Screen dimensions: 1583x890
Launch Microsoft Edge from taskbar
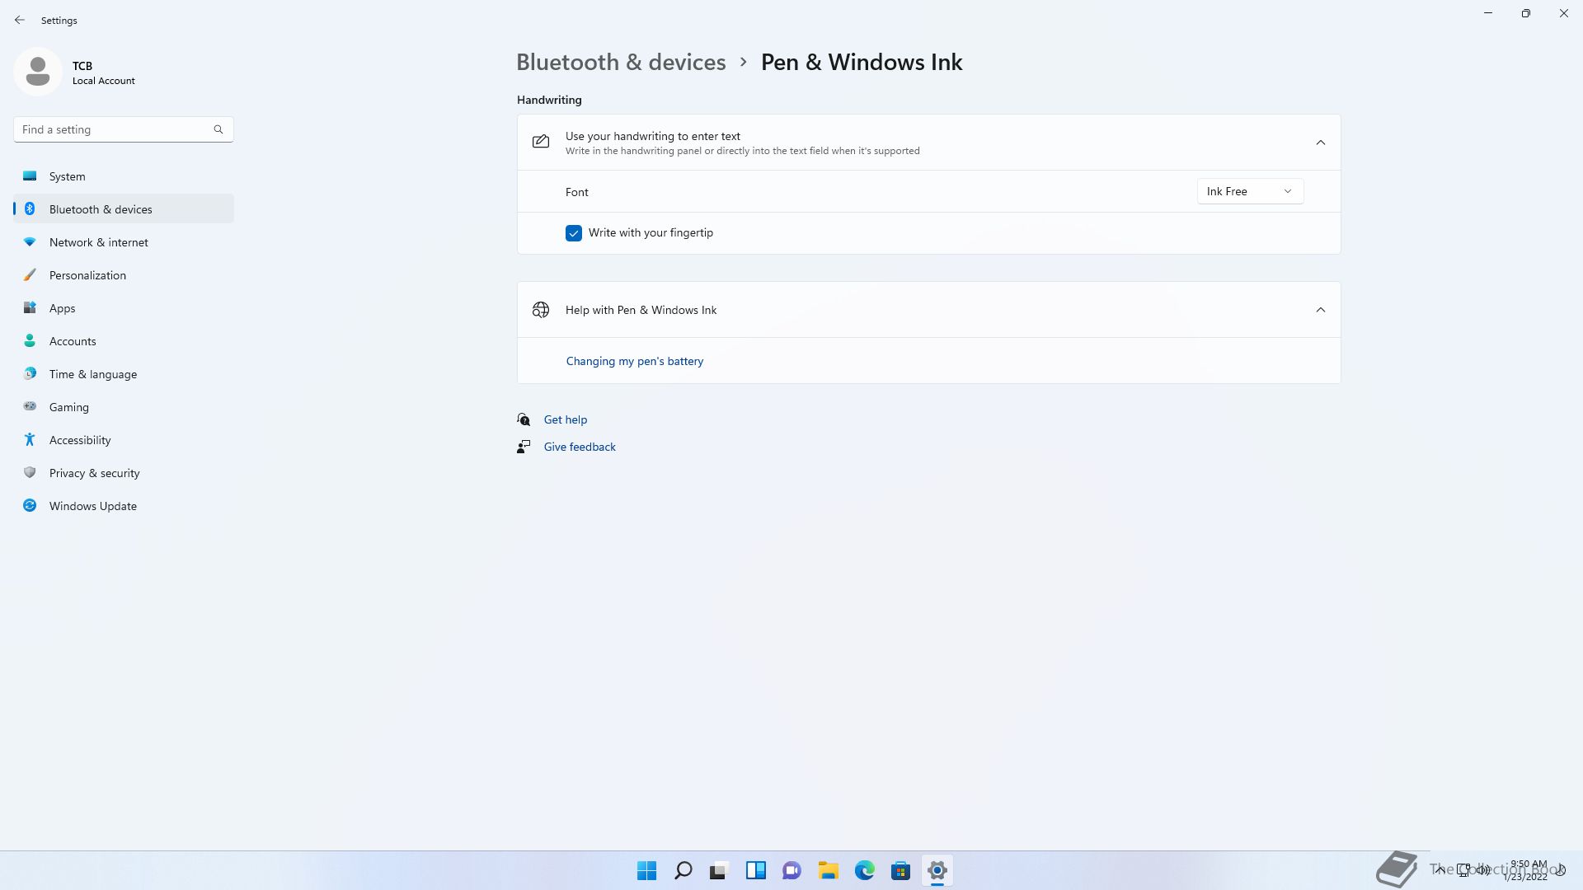[865, 870]
